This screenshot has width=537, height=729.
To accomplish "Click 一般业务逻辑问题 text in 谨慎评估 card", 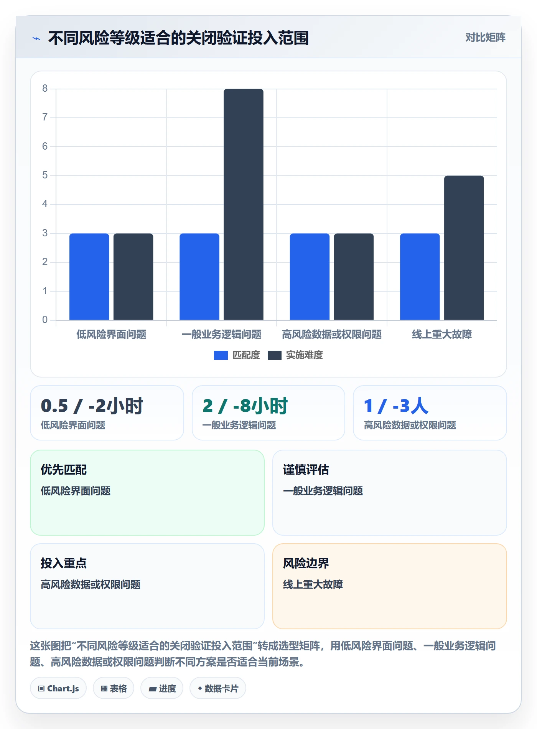I will (x=323, y=491).
